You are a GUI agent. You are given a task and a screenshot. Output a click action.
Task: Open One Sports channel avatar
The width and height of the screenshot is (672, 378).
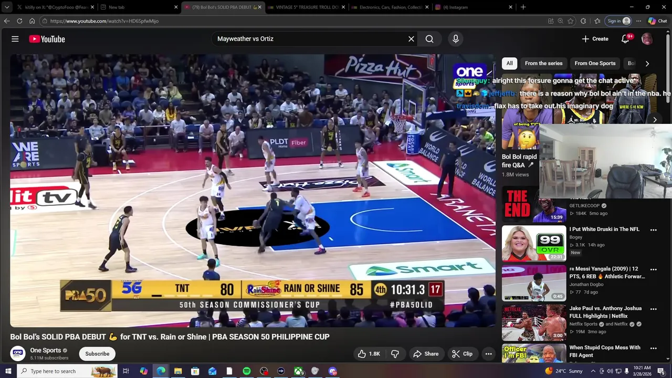18,353
